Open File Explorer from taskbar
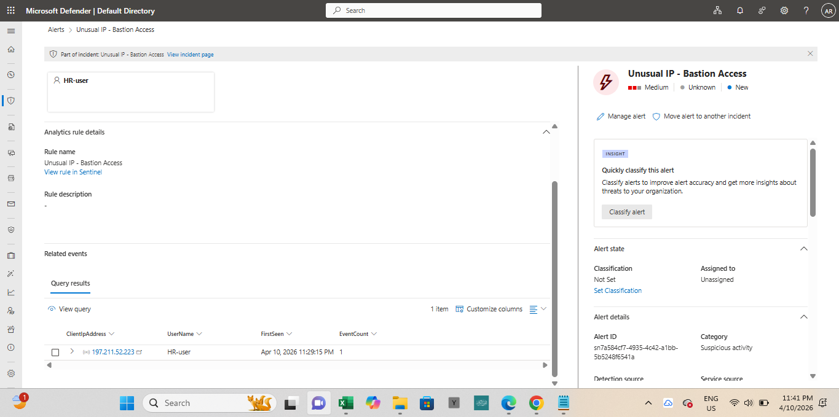Screen dimensions: 839x417 pos(400,403)
